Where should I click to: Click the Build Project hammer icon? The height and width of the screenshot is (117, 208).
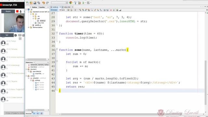pos(75,3)
